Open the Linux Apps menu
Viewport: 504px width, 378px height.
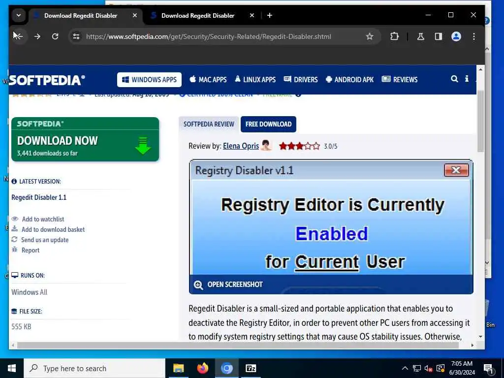point(255,80)
